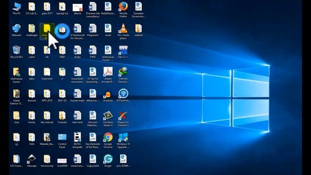Screen dimensions: 311x175
Task: Select the A Framework for Intrusion Word document
Action: (78, 32)
